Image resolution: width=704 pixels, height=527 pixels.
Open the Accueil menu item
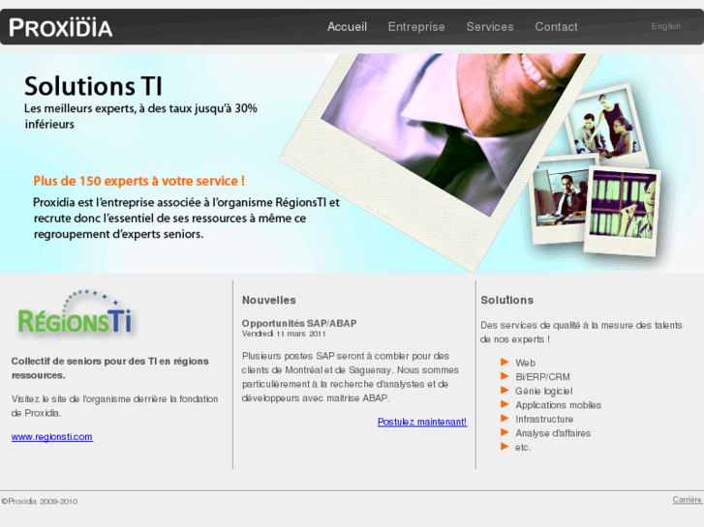pyautogui.click(x=347, y=27)
